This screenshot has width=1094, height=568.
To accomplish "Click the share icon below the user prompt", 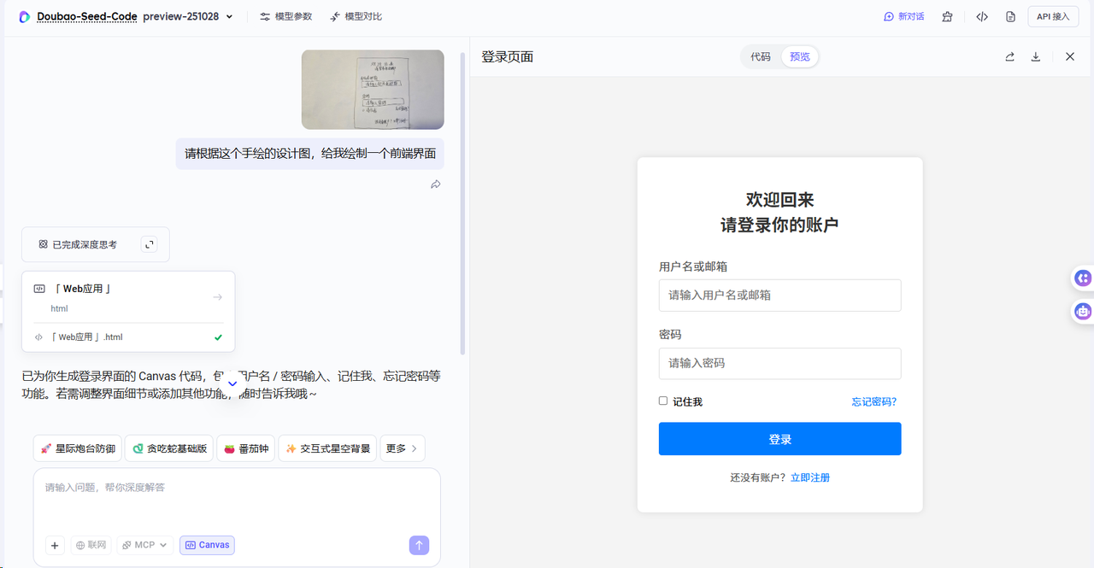I will (x=435, y=184).
